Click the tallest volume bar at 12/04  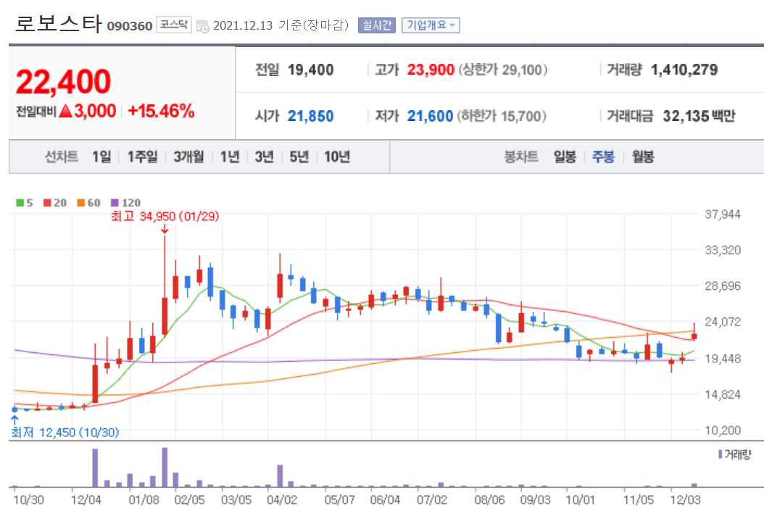(x=95, y=468)
